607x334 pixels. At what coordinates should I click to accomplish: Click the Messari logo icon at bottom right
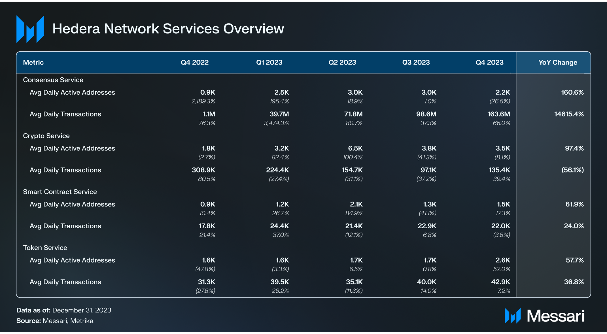513,316
